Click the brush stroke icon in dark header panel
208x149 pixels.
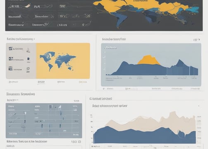(x=27, y=6)
